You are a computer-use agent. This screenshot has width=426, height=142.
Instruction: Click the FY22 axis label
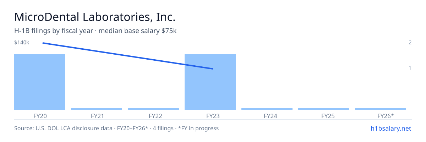pos(153,116)
